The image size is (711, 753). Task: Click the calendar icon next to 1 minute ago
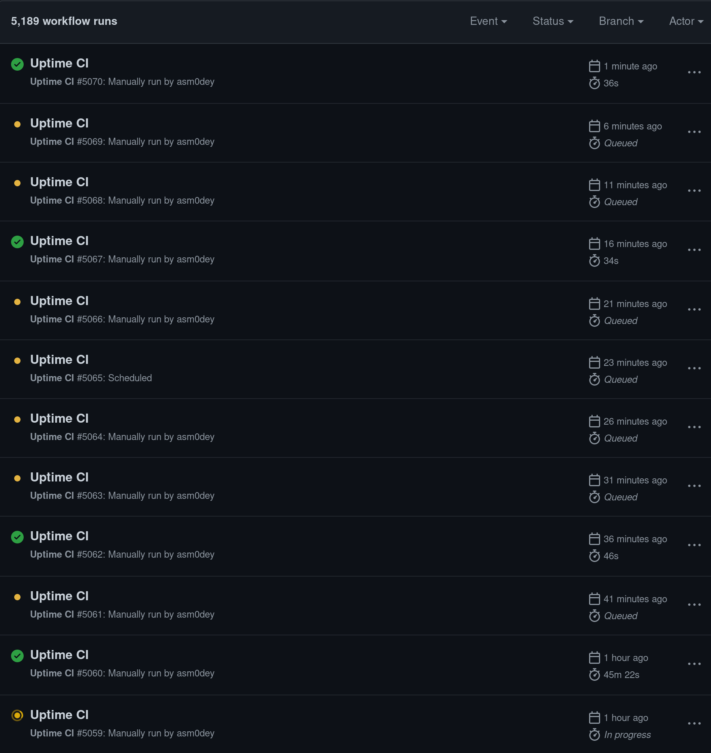[x=594, y=66]
